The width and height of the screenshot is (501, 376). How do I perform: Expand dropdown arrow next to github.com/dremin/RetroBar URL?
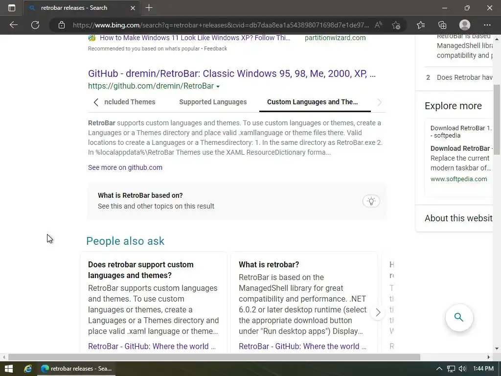coord(218,86)
